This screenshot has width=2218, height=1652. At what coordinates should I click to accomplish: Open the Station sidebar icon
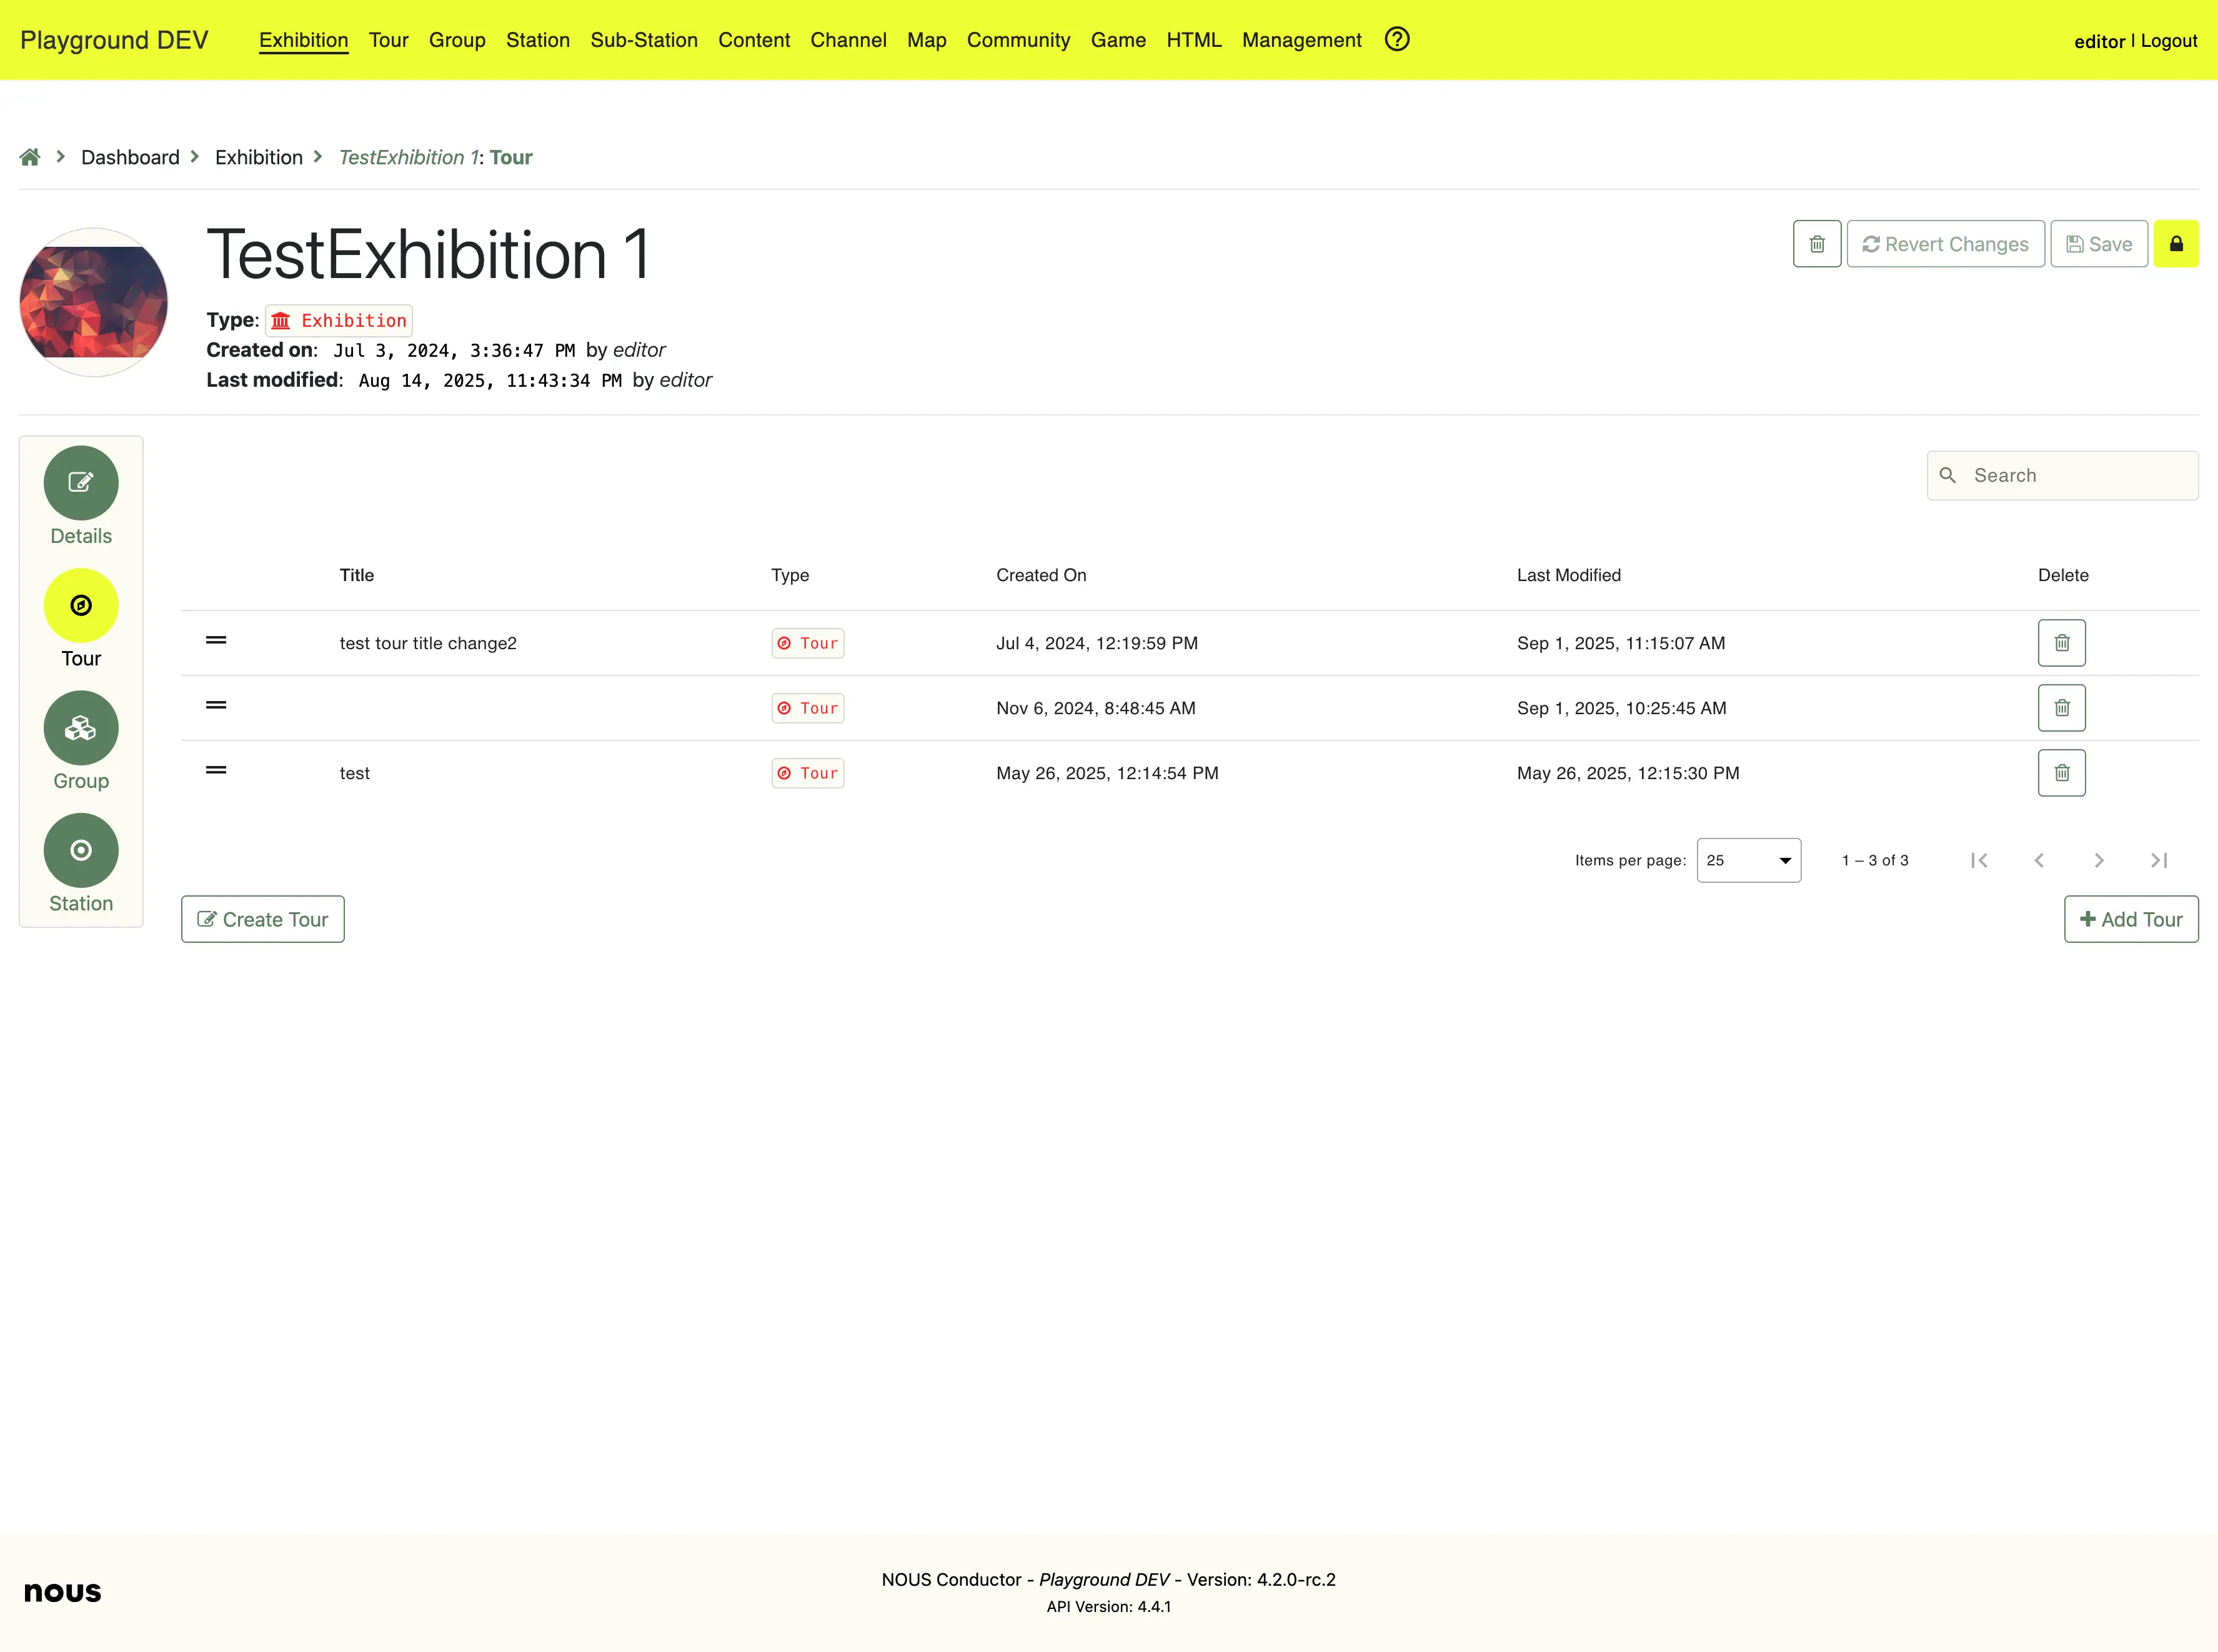pos(81,850)
